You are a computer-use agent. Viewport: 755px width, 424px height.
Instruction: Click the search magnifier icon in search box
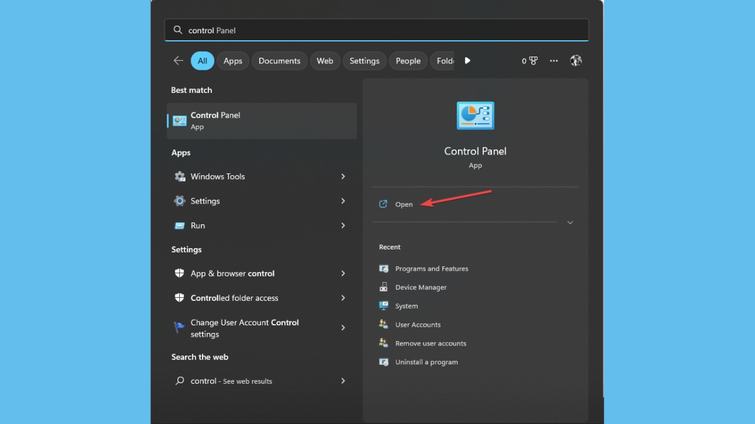pyautogui.click(x=178, y=30)
